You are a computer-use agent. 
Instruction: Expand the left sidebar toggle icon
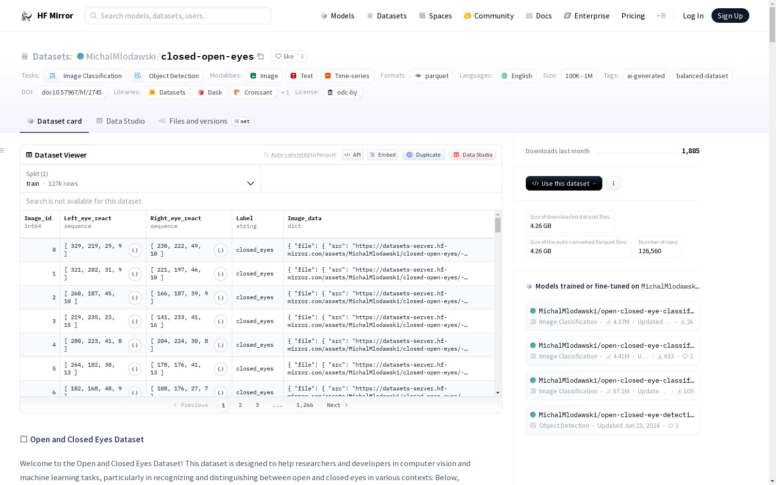(2, 150)
